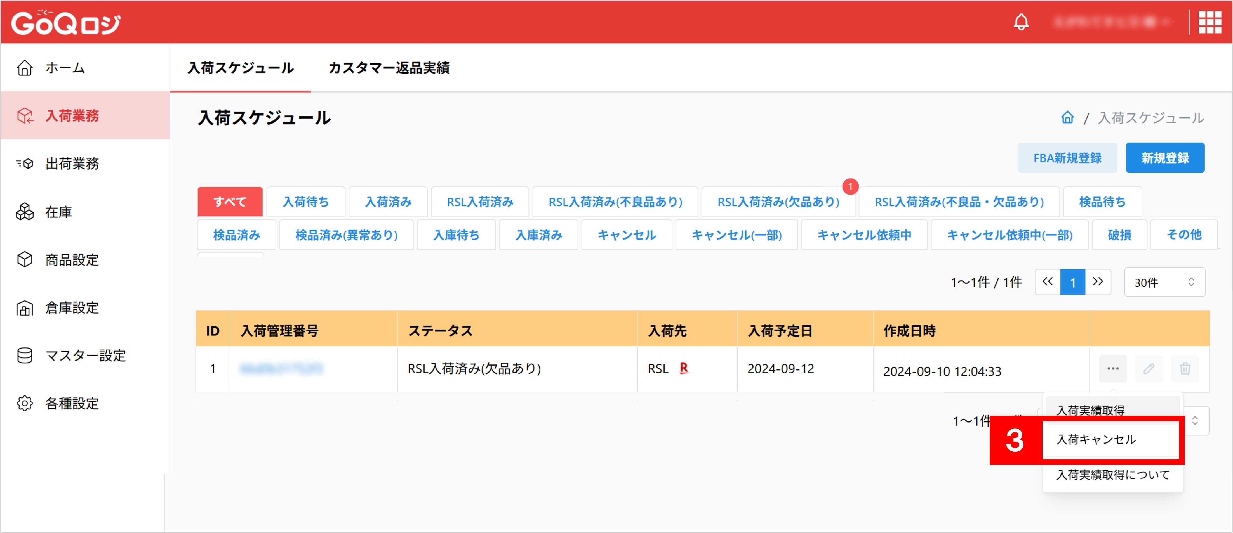Viewport: 1233px width, 533px height.
Task: Click the trash delete icon in the row
Action: (x=1185, y=368)
